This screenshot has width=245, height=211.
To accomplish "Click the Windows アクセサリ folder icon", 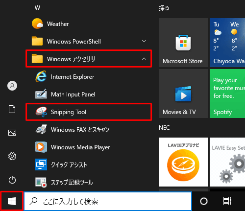I will coord(37,59).
